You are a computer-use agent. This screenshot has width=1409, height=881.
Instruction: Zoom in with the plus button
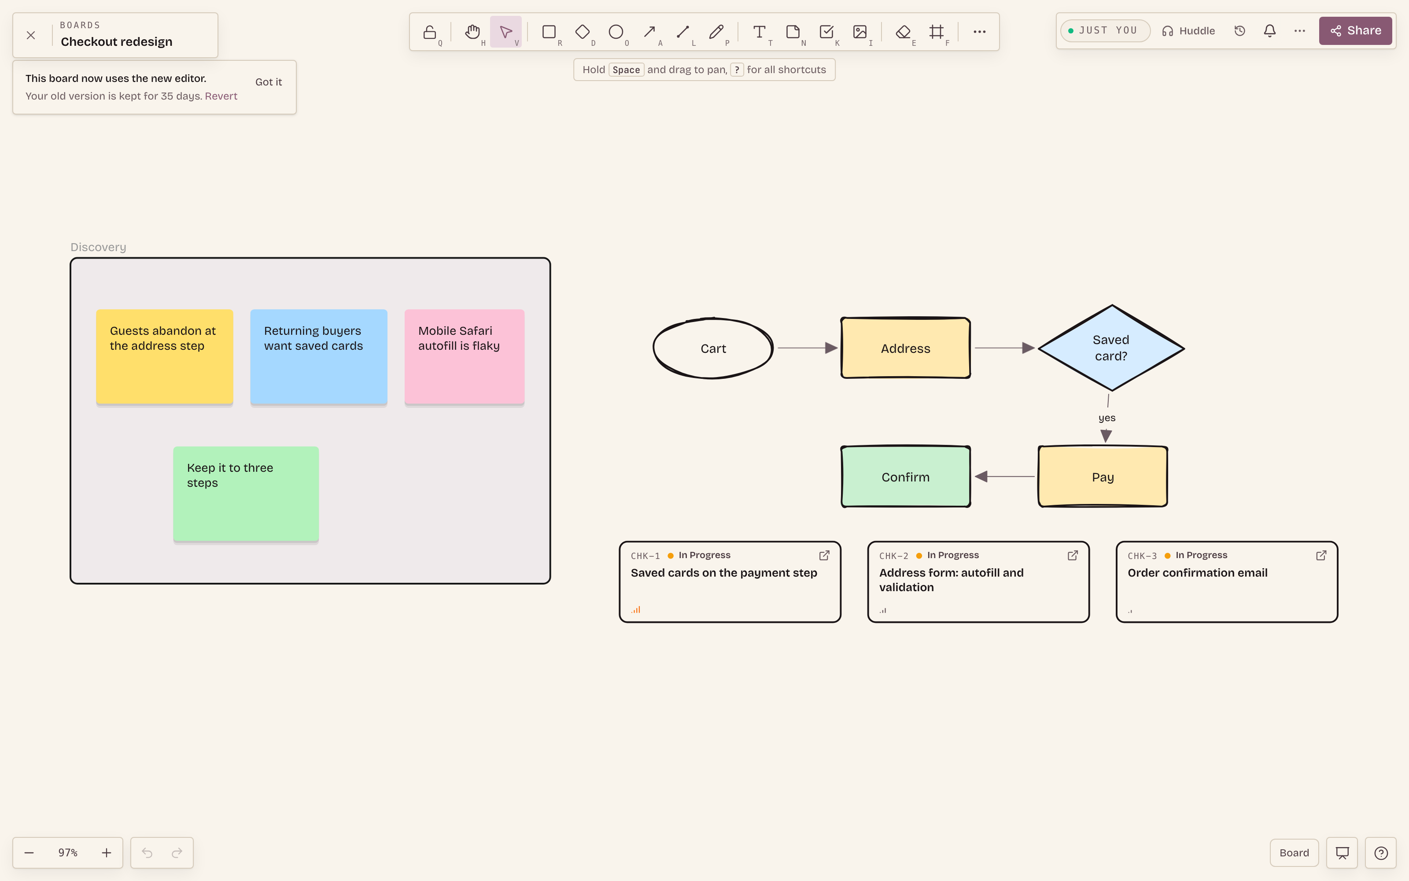click(x=107, y=852)
